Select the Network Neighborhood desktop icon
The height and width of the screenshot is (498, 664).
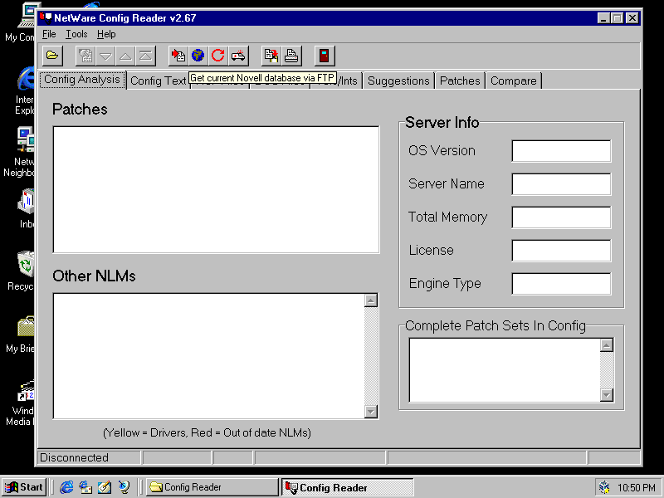click(x=20, y=152)
